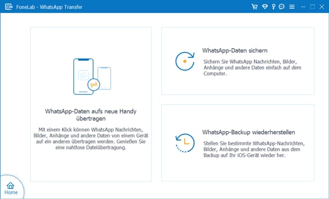Click the key register icon
The width and height of the screenshot is (329, 199).
[274, 7]
